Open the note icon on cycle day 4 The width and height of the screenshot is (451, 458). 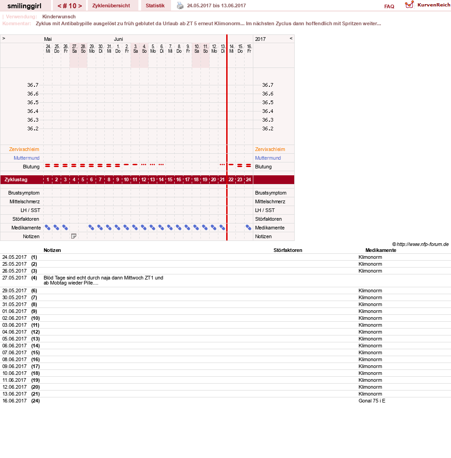[74, 236]
